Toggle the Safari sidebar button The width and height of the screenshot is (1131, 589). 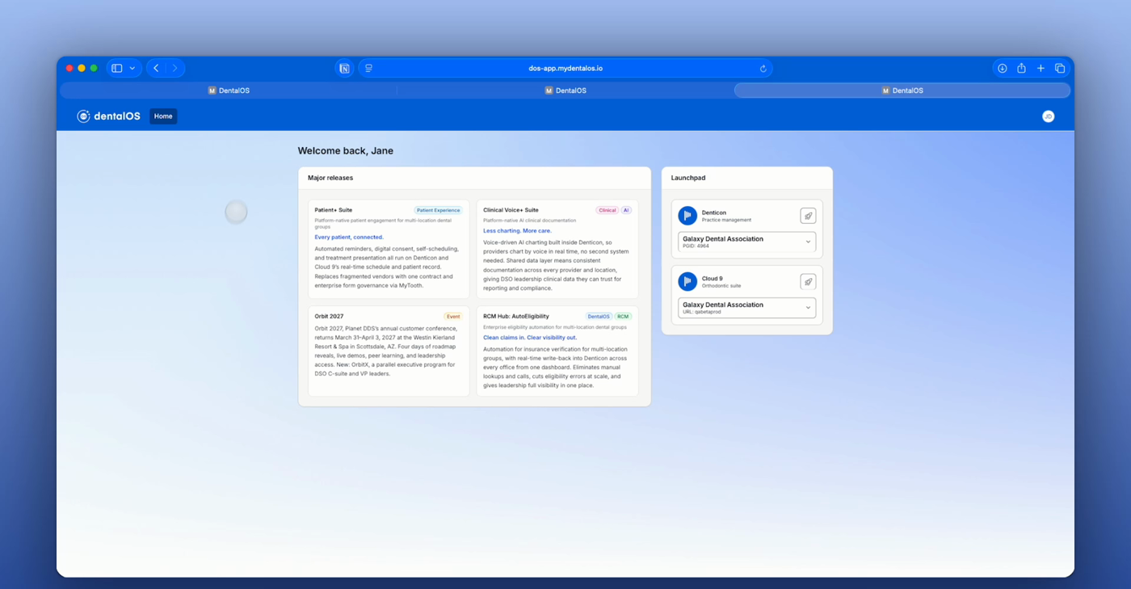point(117,69)
